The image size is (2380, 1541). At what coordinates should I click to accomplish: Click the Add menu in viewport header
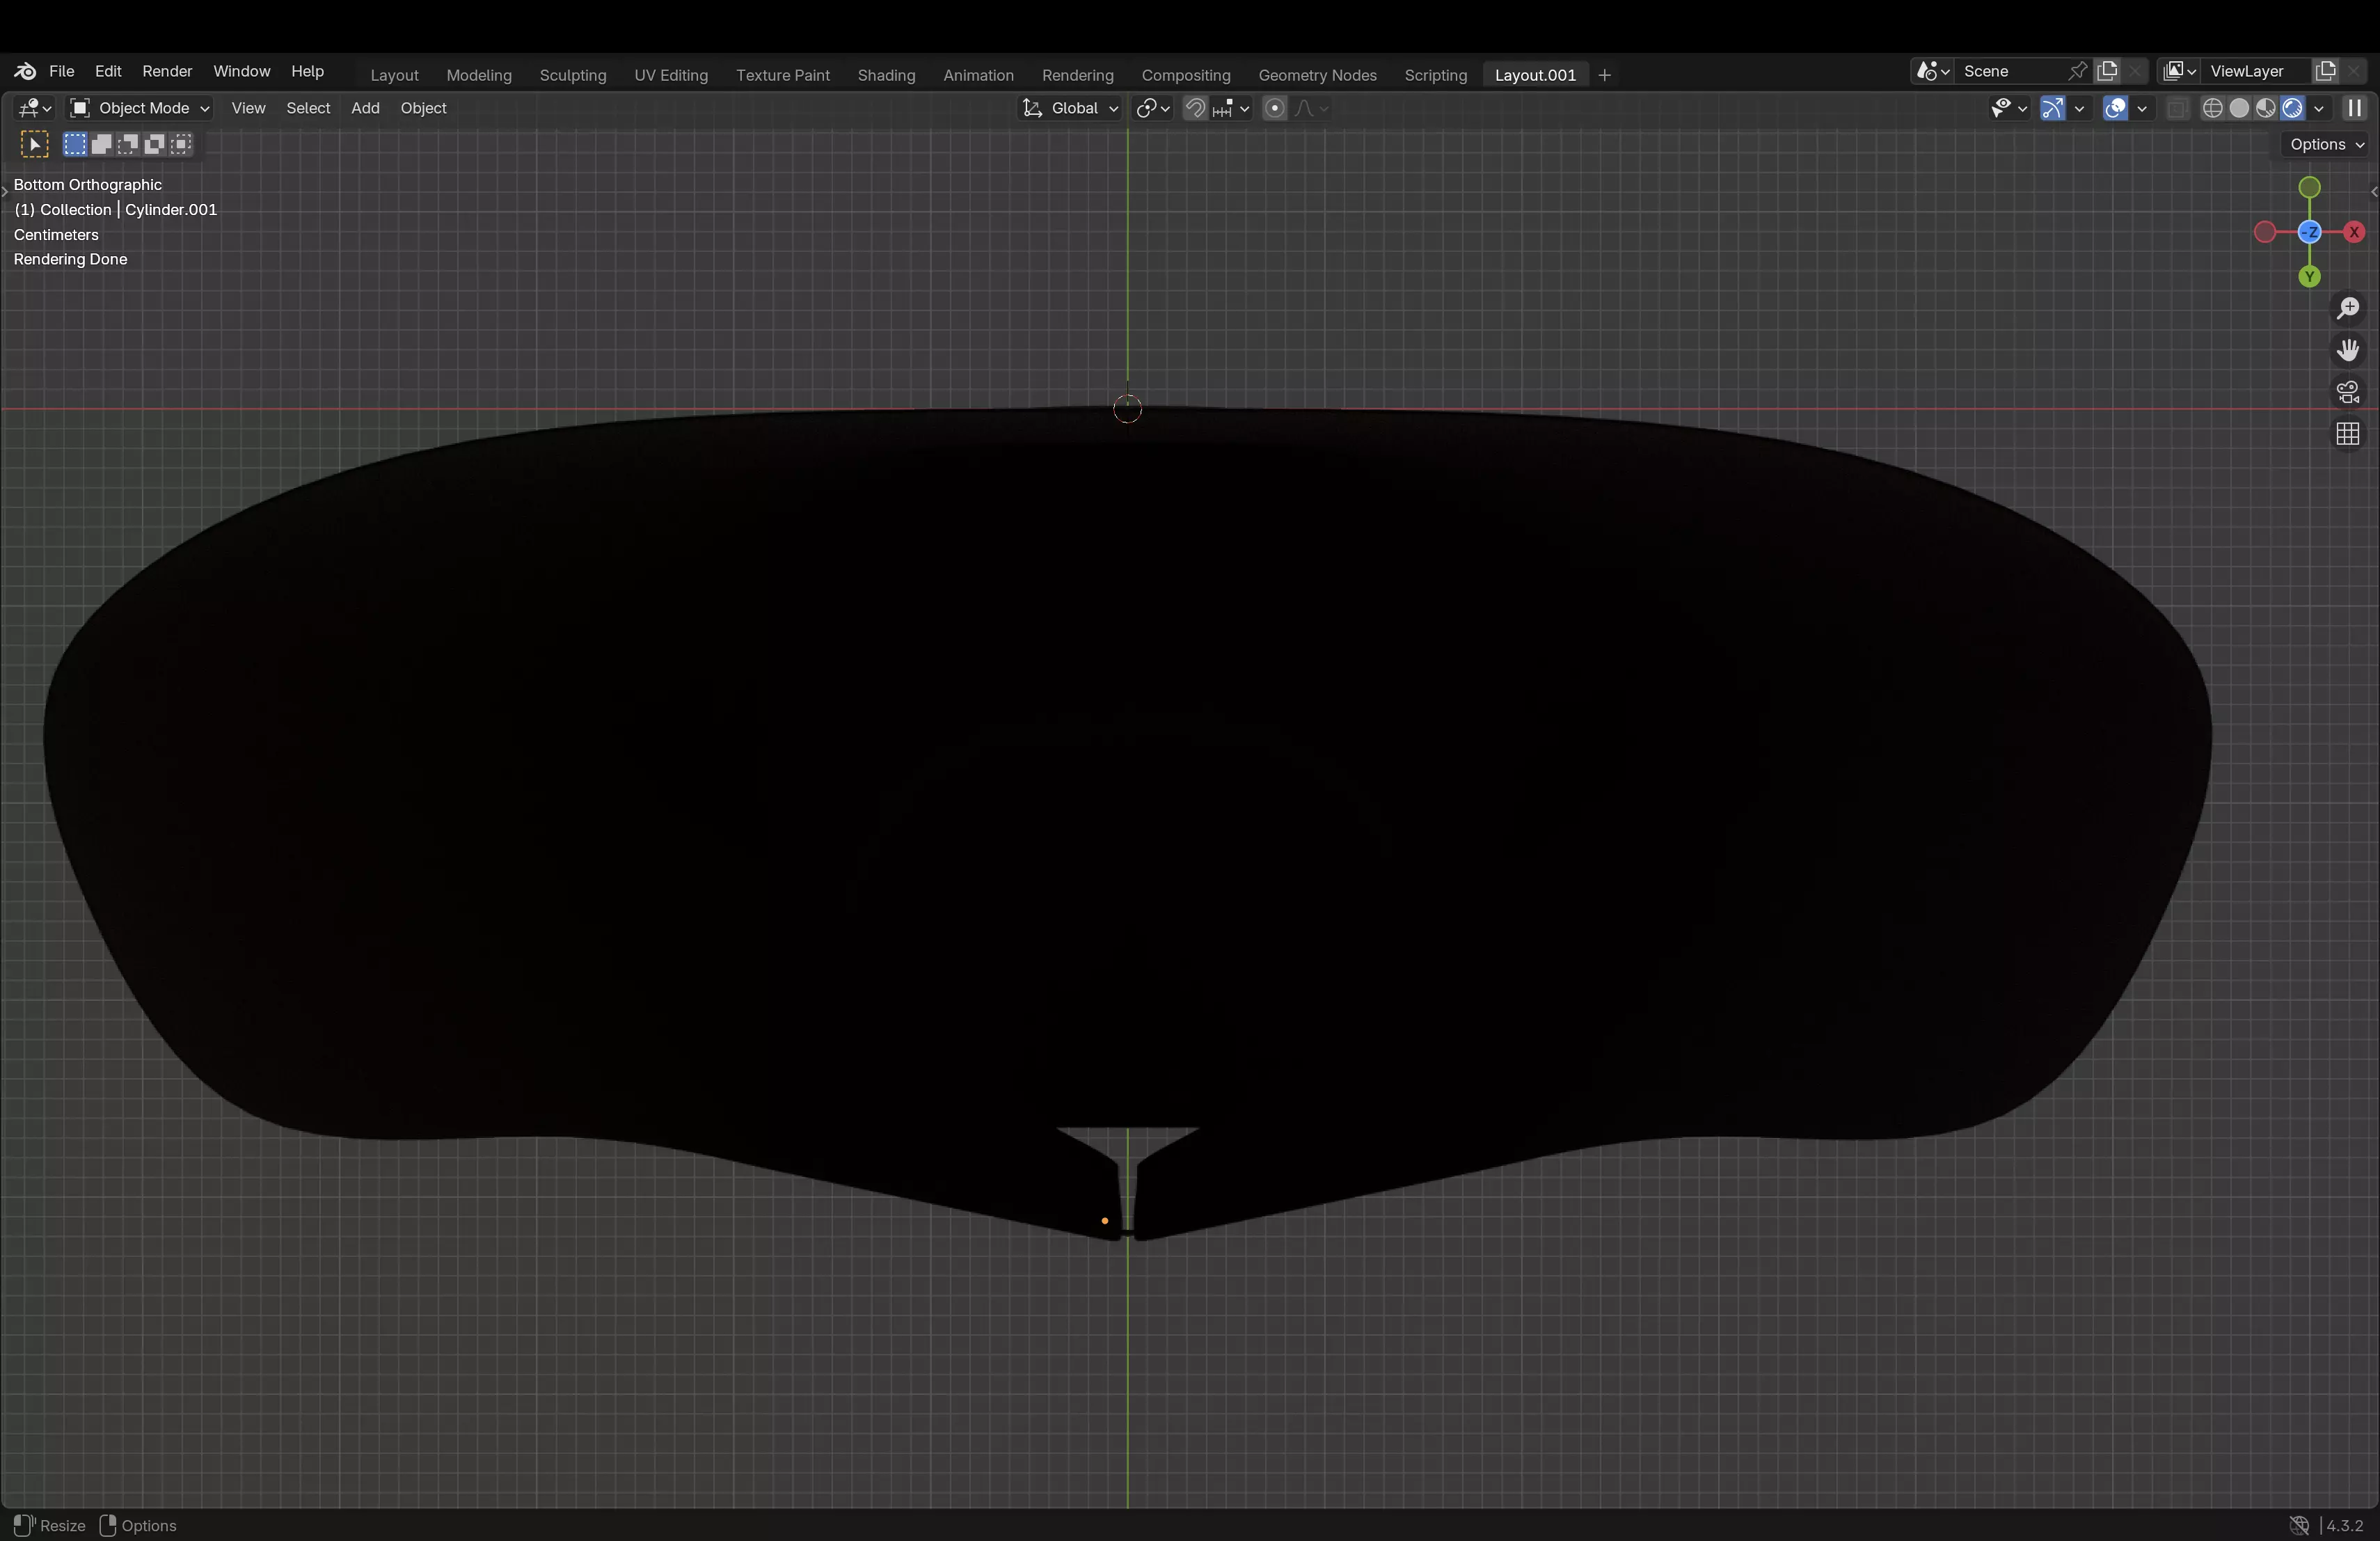365,108
